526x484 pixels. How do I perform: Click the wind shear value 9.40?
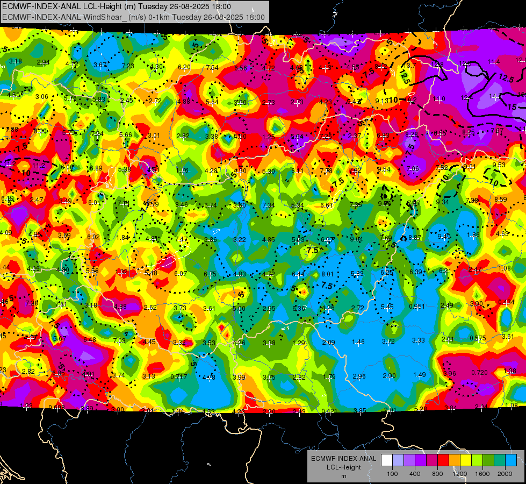[444, 237]
